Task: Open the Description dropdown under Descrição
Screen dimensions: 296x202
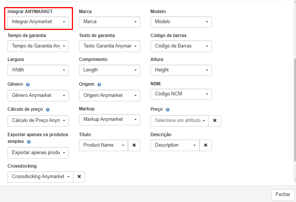Action: coord(175,145)
